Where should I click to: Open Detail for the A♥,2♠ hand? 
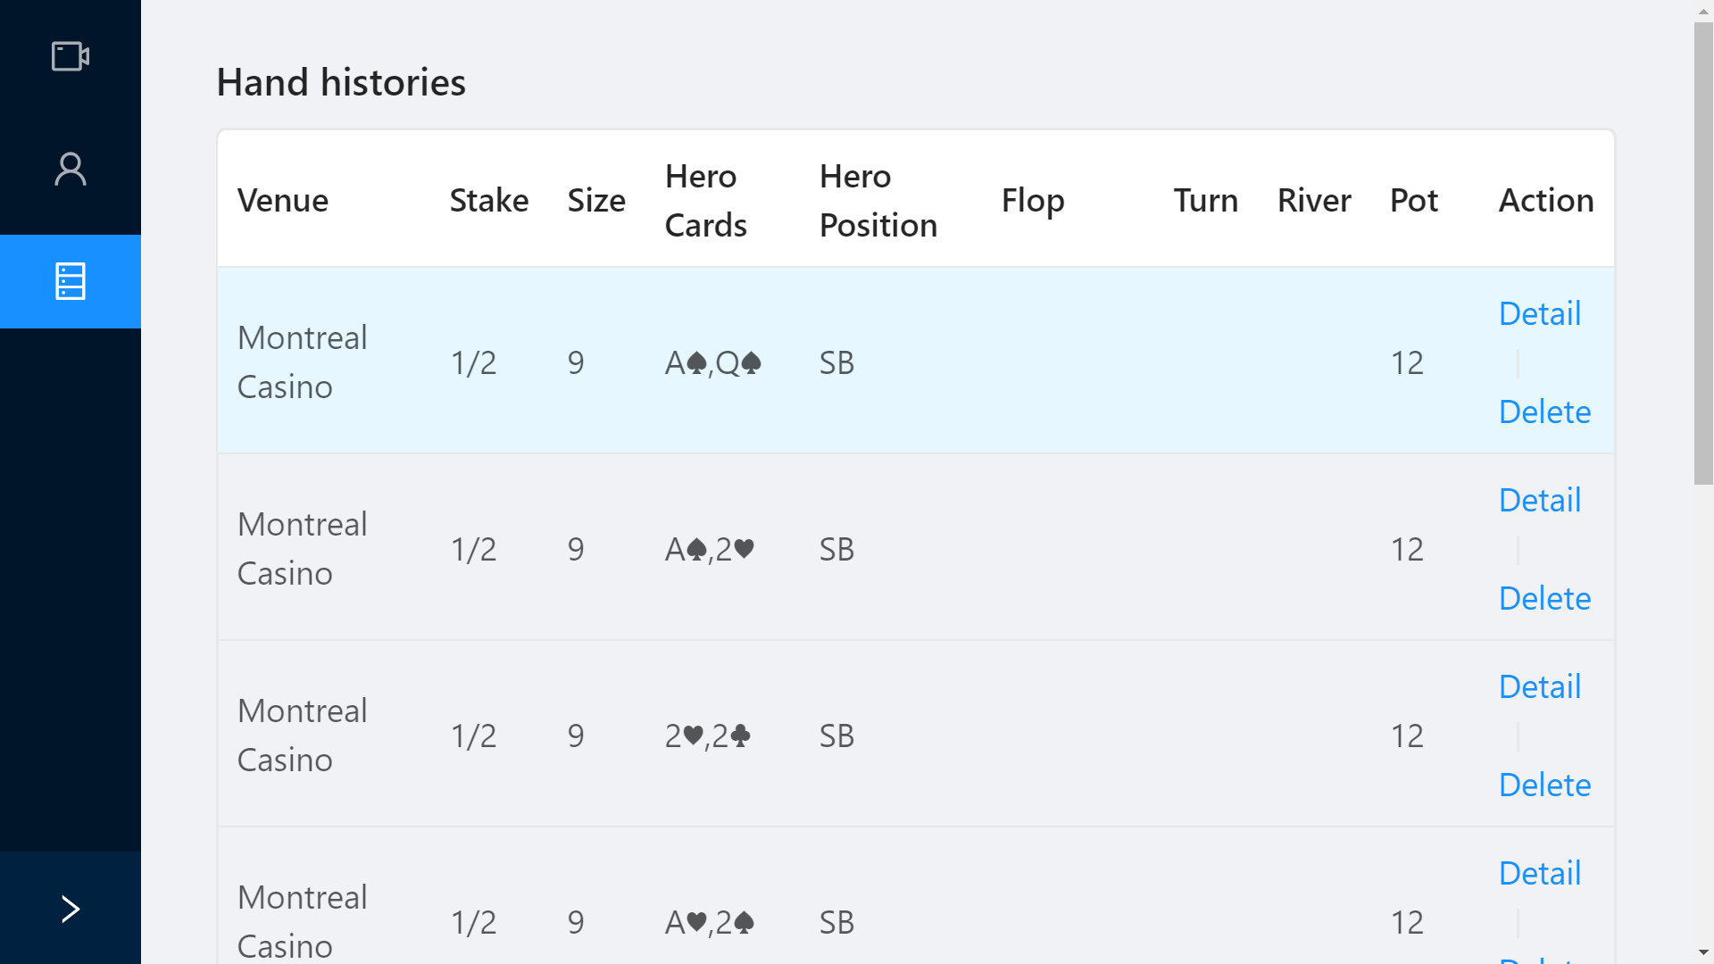tap(1539, 873)
